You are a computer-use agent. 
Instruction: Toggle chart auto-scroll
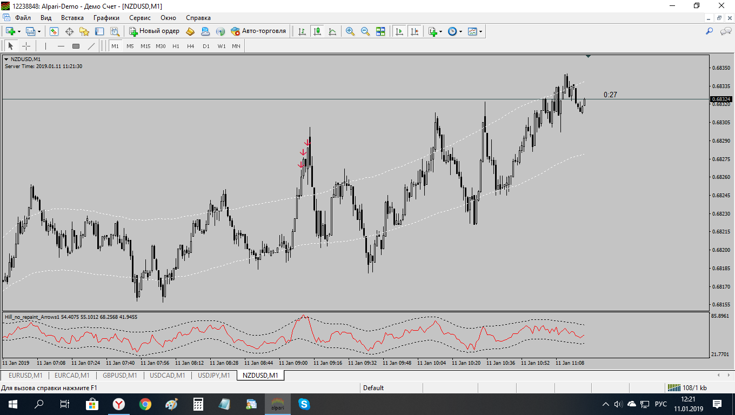[399, 31]
